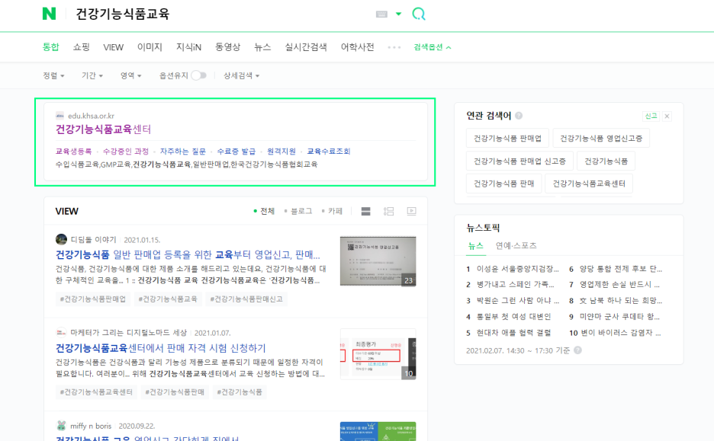Image resolution: width=714 pixels, height=441 pixels.
Task: Open the 정렬 dropdown
Action: [x=53, y=75]
